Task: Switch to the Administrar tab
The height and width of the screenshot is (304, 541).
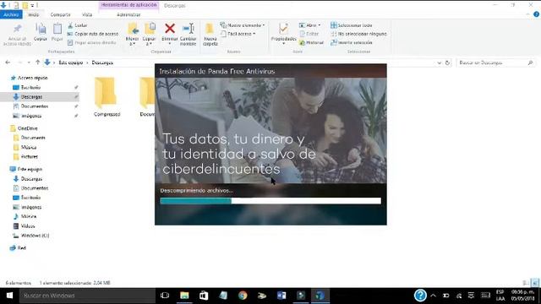Action: (128, 14)
